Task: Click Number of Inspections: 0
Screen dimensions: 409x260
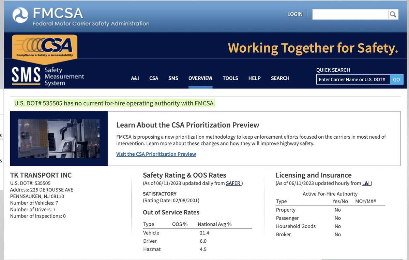Action: (38, 216)
